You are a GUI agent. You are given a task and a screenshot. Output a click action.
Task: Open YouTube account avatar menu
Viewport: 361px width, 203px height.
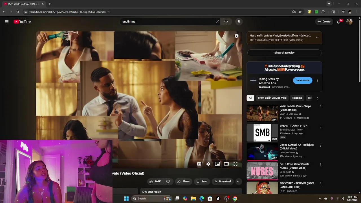[x=349, y=22]
